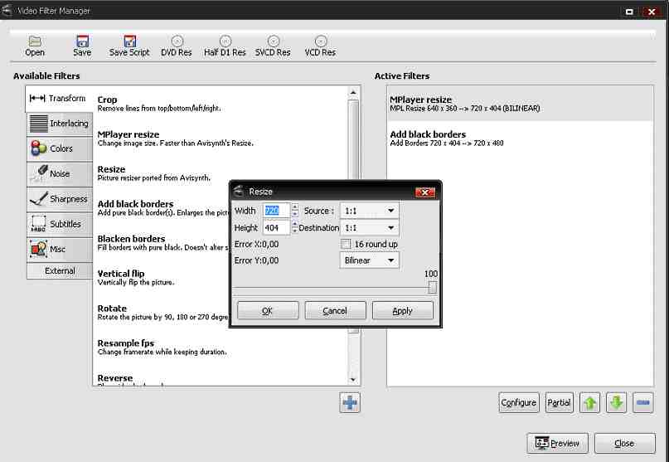Click the resize percentage slider handle
This screenshot has height=462, width=669.
pyautogui.click(x=433, y=287)
